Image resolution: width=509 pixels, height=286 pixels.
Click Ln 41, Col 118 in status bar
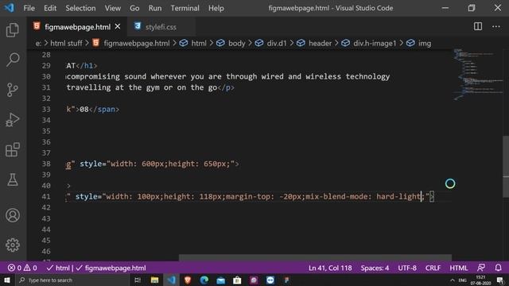click(x=330, y=269)
